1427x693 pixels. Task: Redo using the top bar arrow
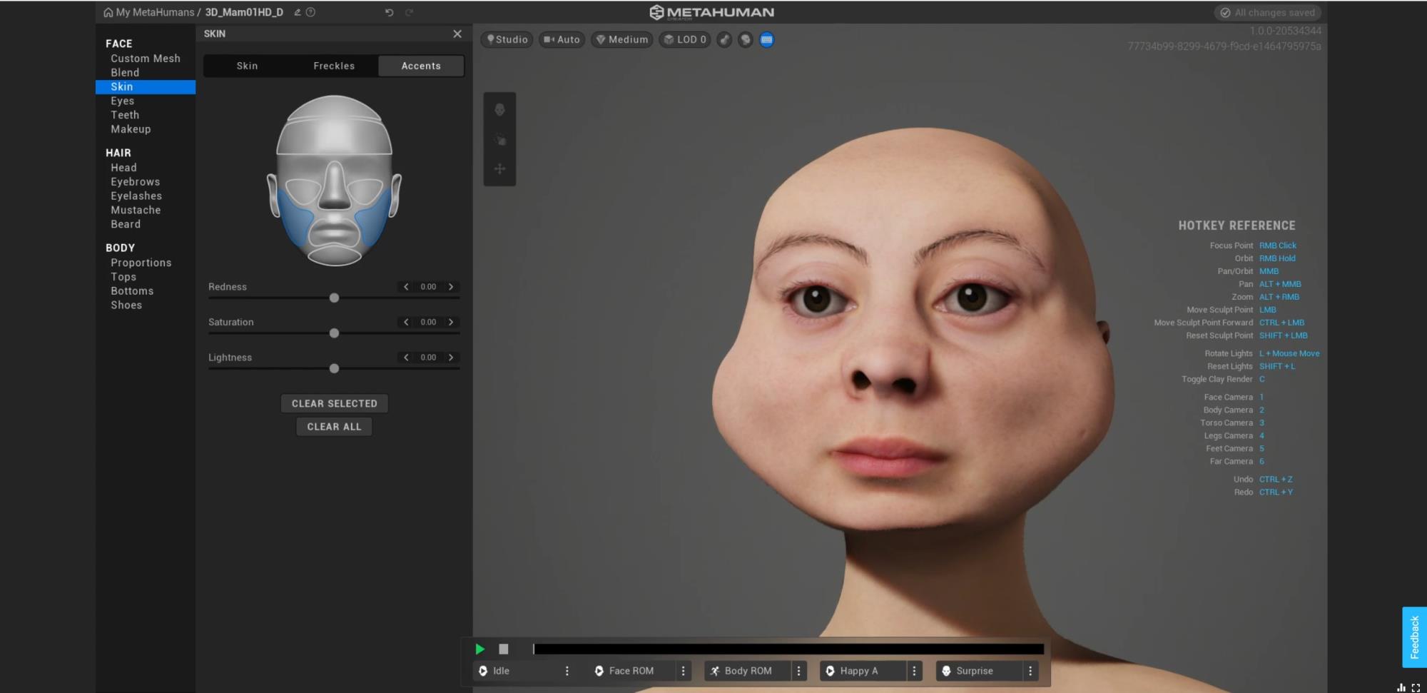409,12
